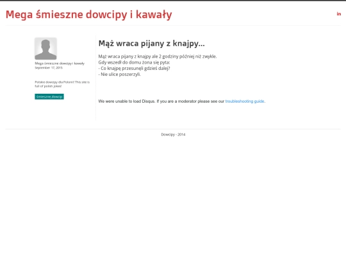The image size is (346, 260).
Task: Click the author name under the avatar
Action: pos(60,64)
